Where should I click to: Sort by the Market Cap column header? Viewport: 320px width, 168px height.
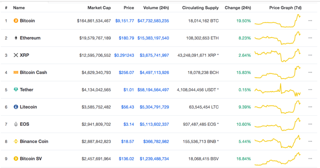click(99, 8)
